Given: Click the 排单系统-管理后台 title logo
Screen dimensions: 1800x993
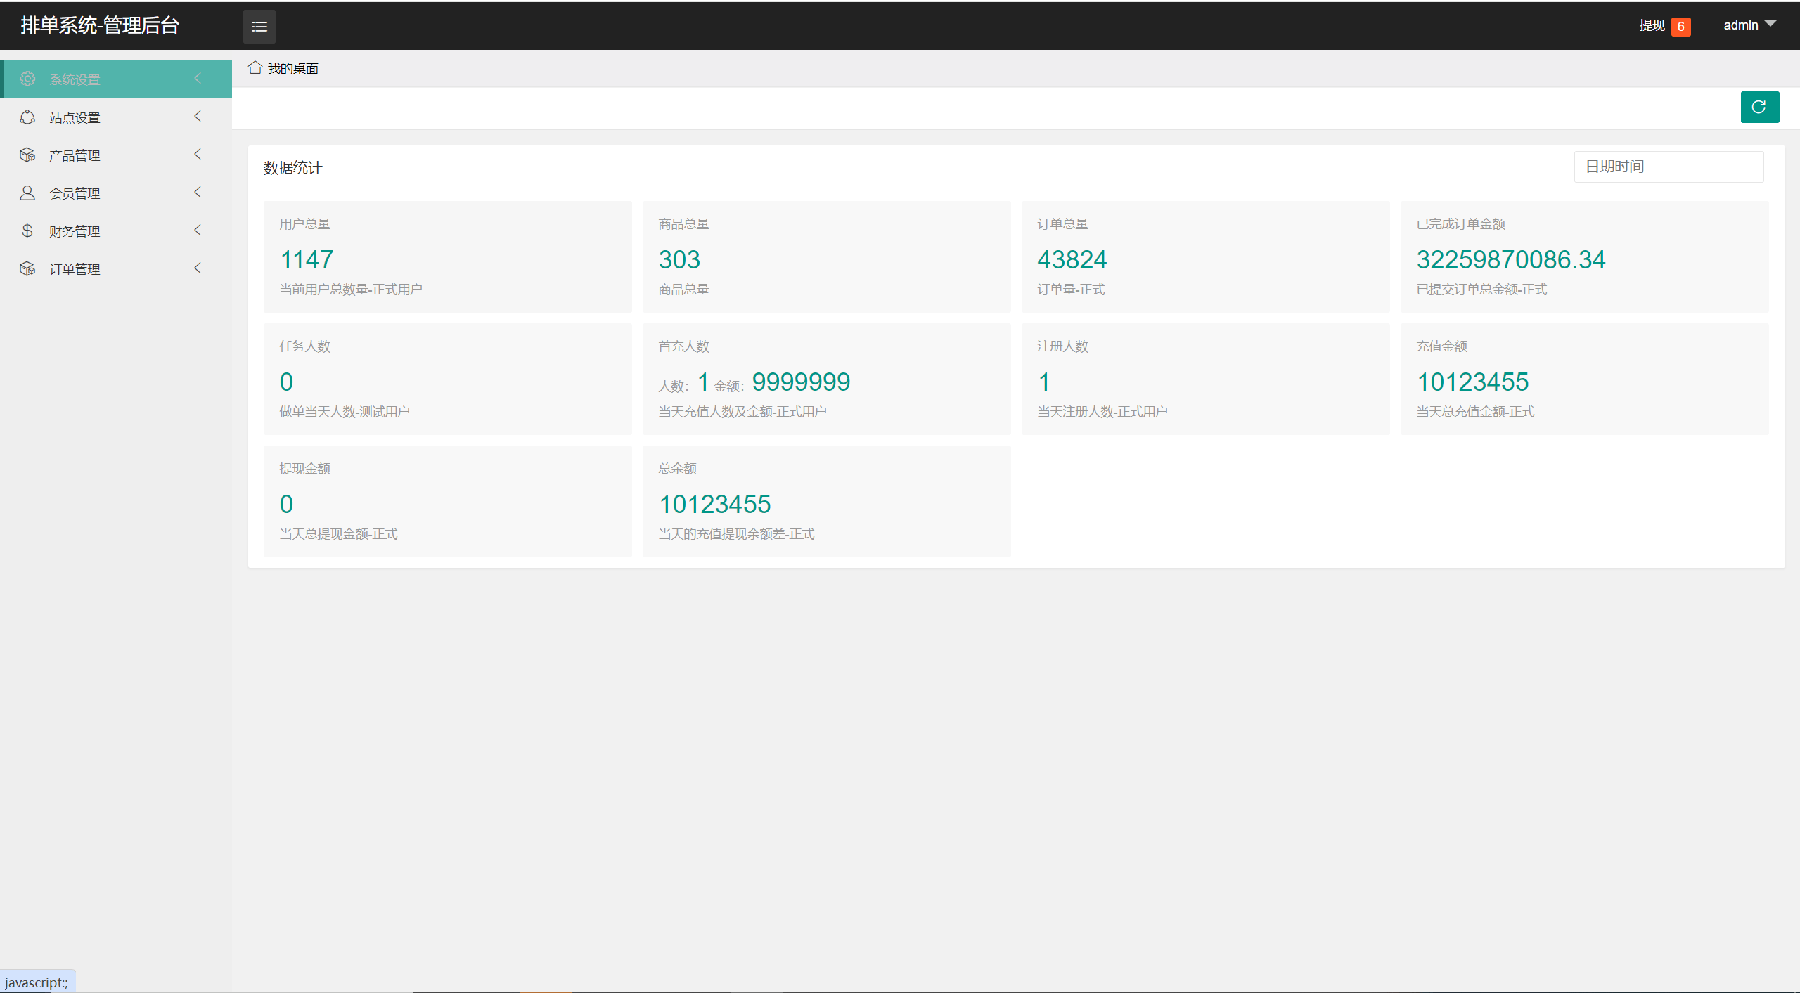Looking at the screenshot, I should tap(100, 25).
